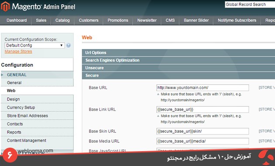Open the Sales menu
Viewport: 275px width, 166px height.
41,21
